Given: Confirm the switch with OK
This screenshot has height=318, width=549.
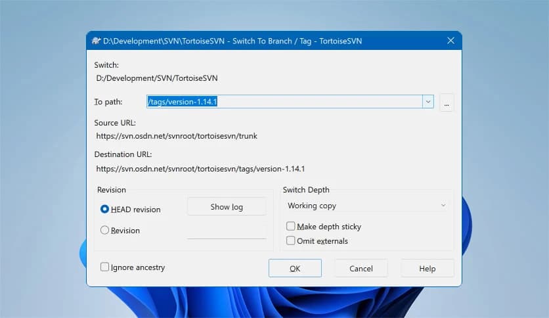Looking at the screenshot, I should tap(295, 268).
